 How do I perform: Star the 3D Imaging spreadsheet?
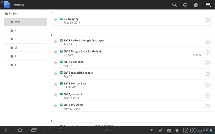pos(56,20)
